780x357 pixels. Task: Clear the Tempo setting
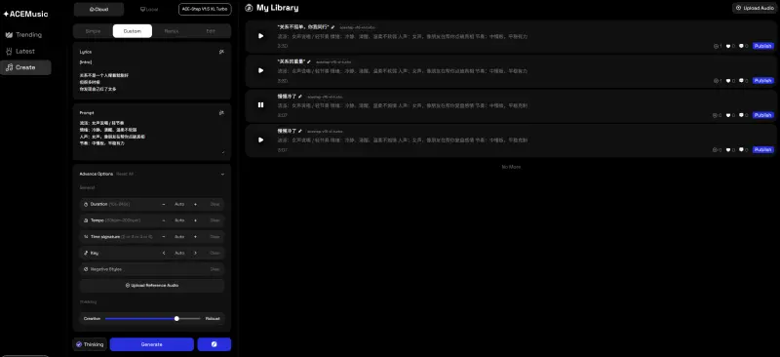214,220
